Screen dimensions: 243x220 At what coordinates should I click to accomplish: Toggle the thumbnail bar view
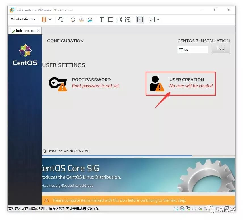pos(111,20)
